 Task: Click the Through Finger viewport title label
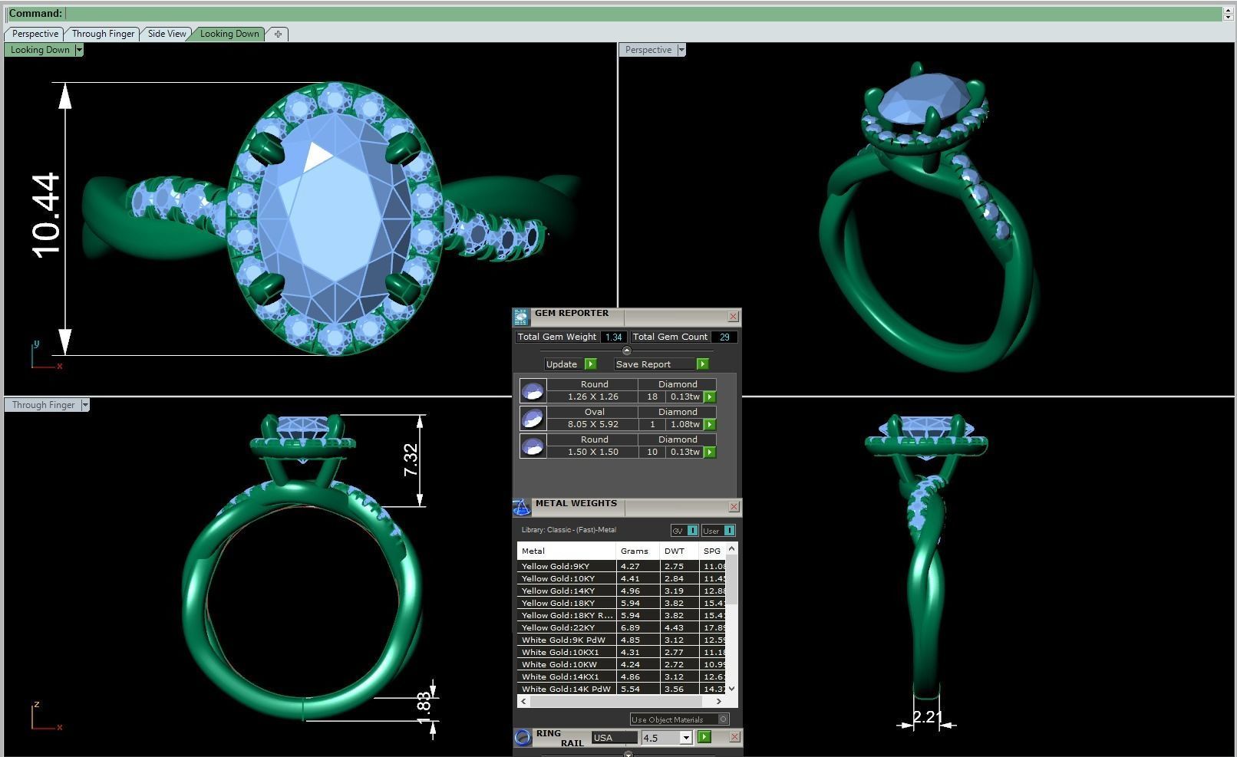pyautogui.click(x=44, y=405)
